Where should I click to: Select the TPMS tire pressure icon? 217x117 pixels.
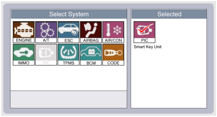(69, 55)
